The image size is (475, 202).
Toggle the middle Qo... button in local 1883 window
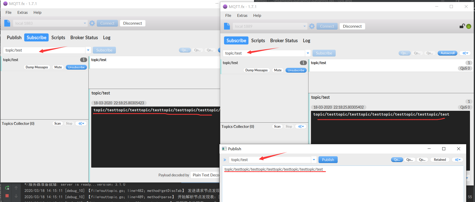coord(198,50)
